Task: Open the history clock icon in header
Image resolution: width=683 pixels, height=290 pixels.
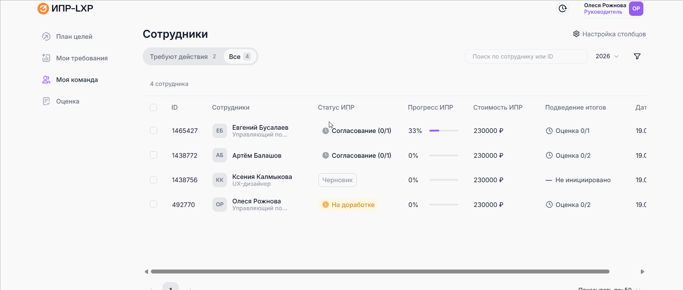Action: (x=562, y=9)
